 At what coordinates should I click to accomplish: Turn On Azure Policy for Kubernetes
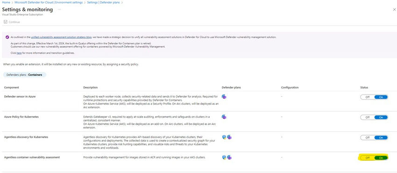point(381,117)
